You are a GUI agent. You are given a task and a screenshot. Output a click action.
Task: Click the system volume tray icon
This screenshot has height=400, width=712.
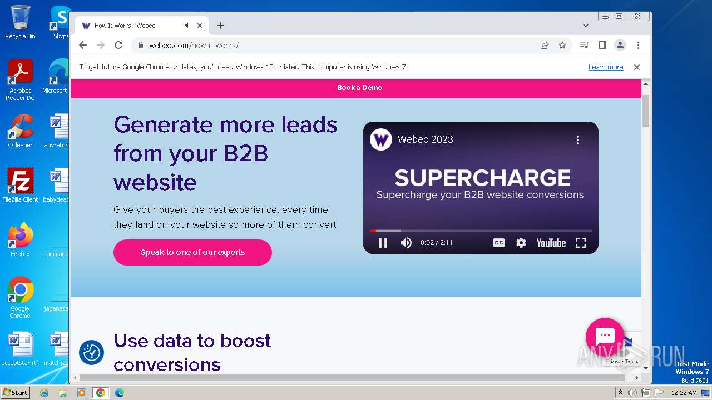(632, 393)
